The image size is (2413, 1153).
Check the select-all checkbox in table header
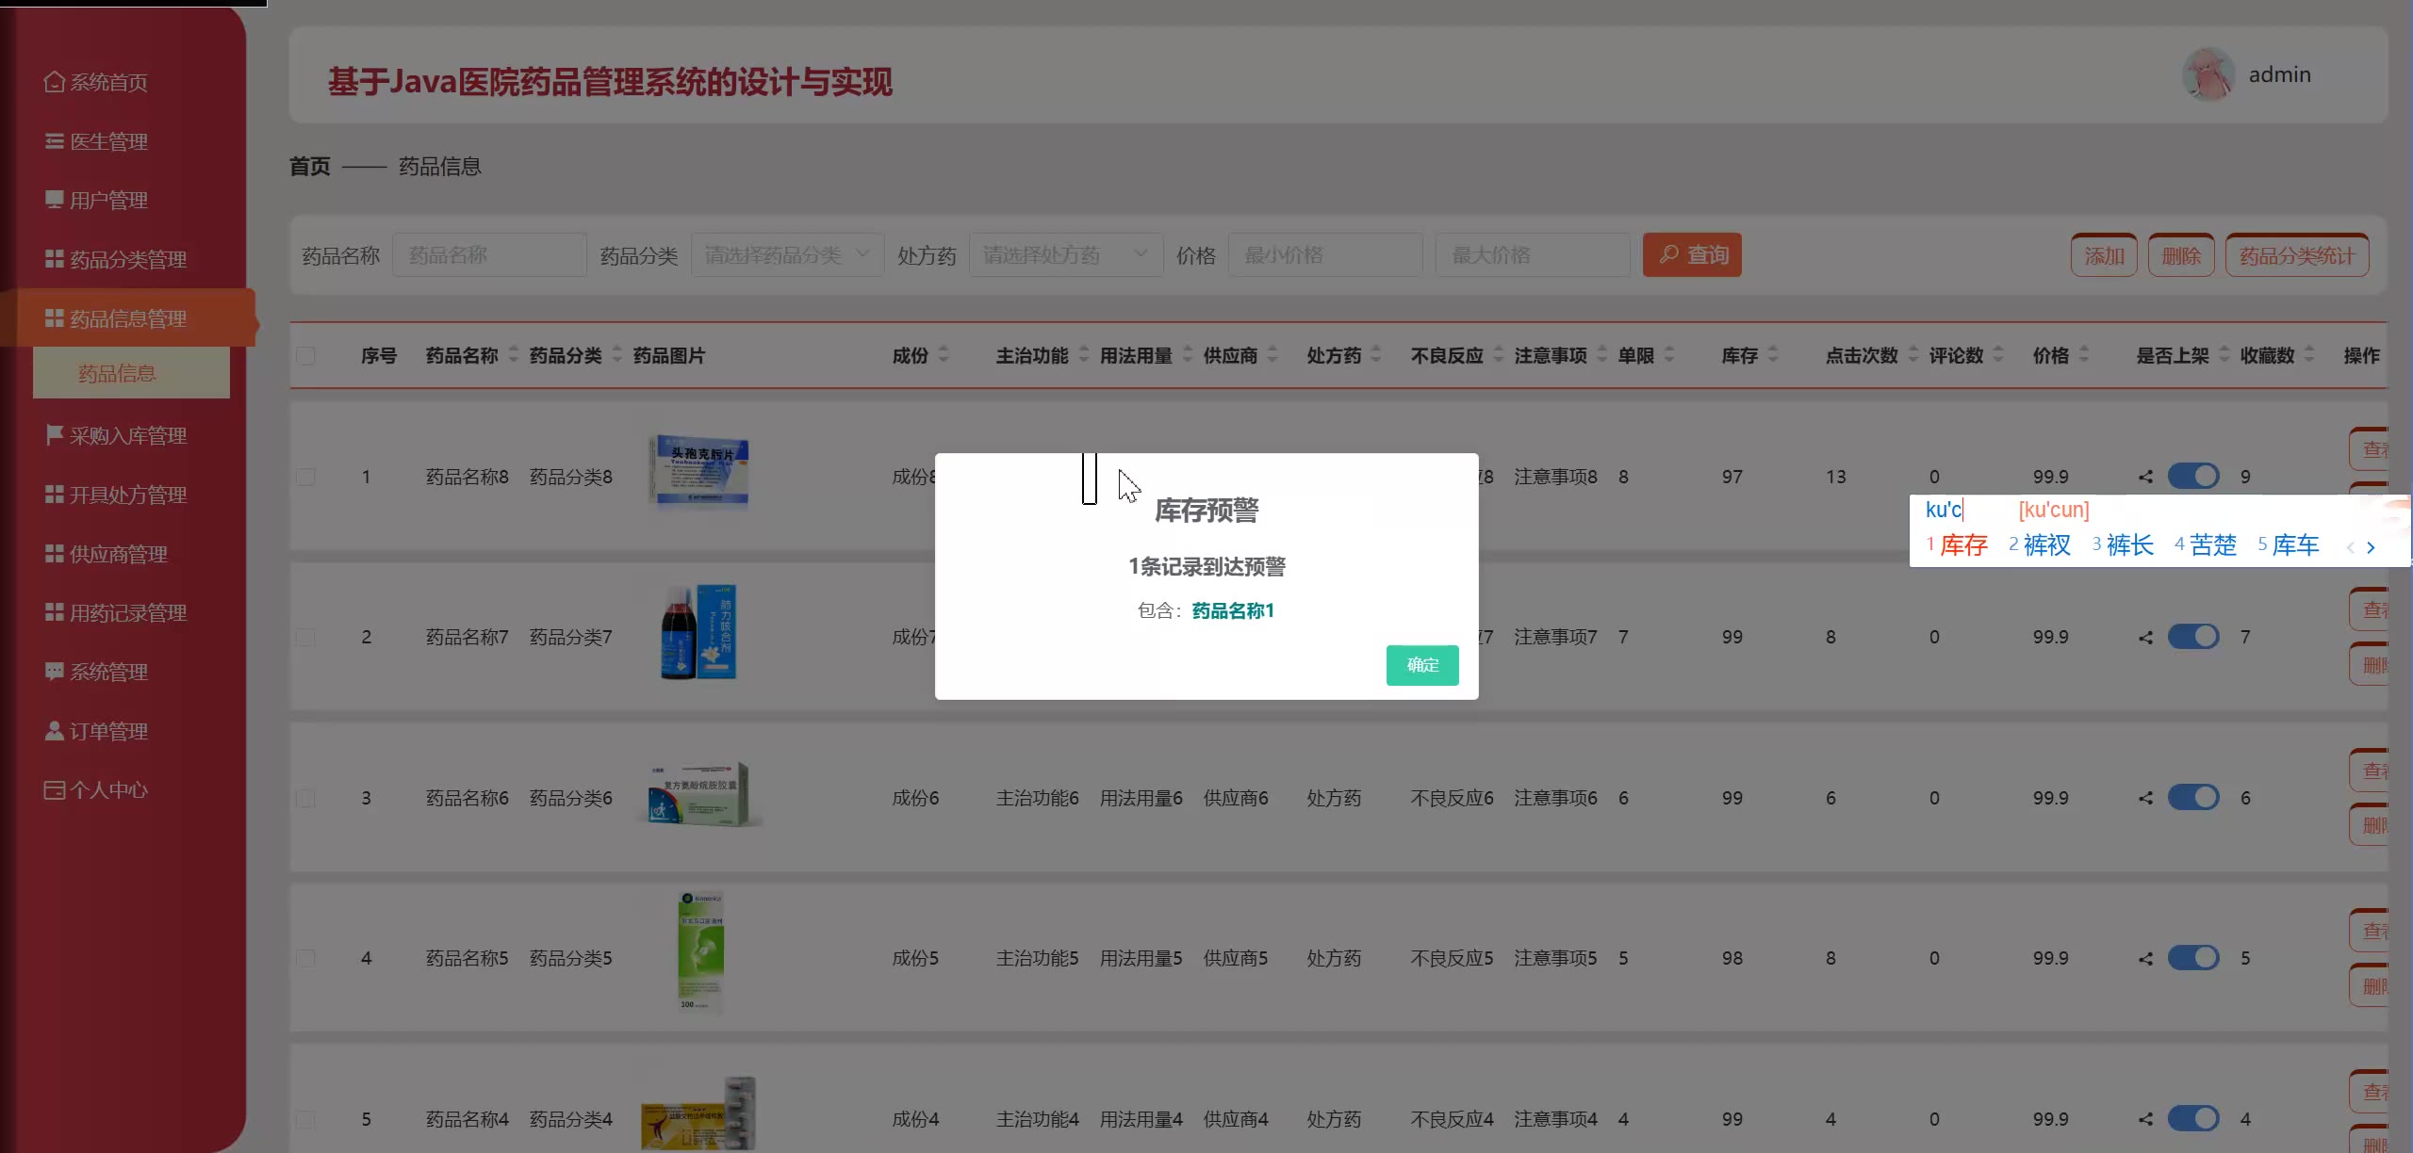[305, 356]
